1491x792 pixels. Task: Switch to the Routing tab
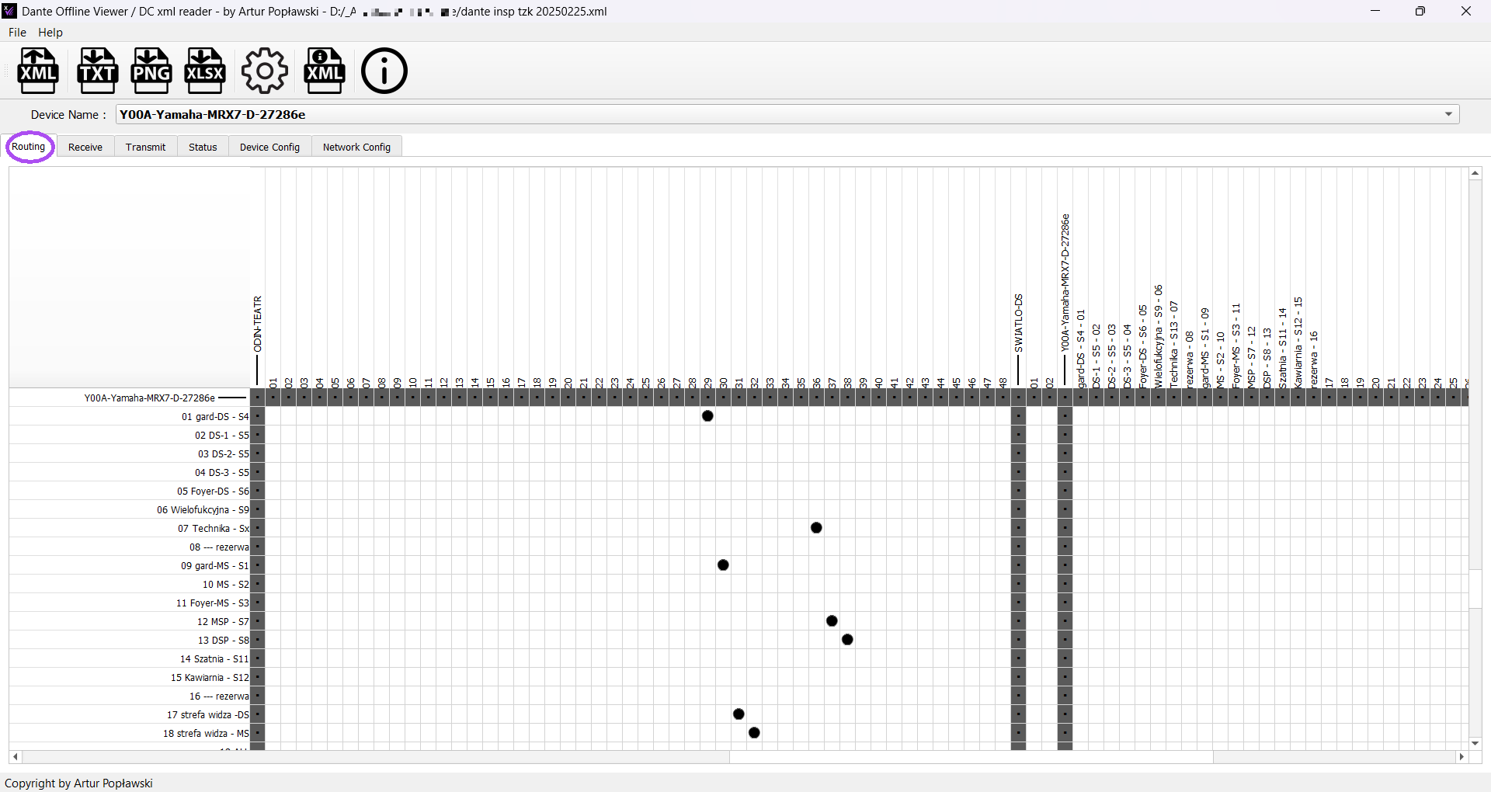click(29, 147)
